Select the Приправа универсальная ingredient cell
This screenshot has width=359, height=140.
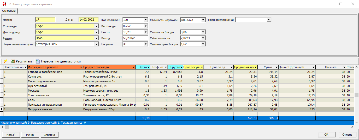pyautogui.click(x=55, y=105)
